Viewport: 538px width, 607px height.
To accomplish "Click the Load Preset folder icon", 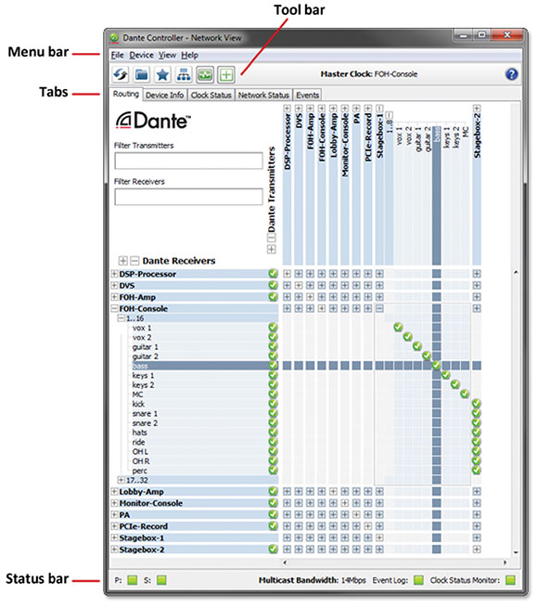I will coord(142,74).
